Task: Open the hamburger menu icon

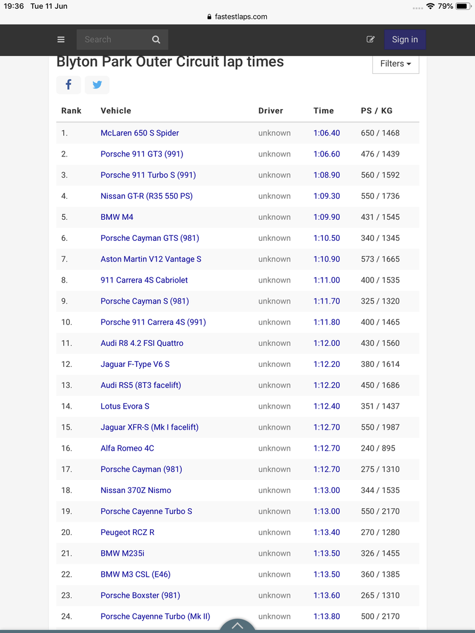Action: coord(61,40)
